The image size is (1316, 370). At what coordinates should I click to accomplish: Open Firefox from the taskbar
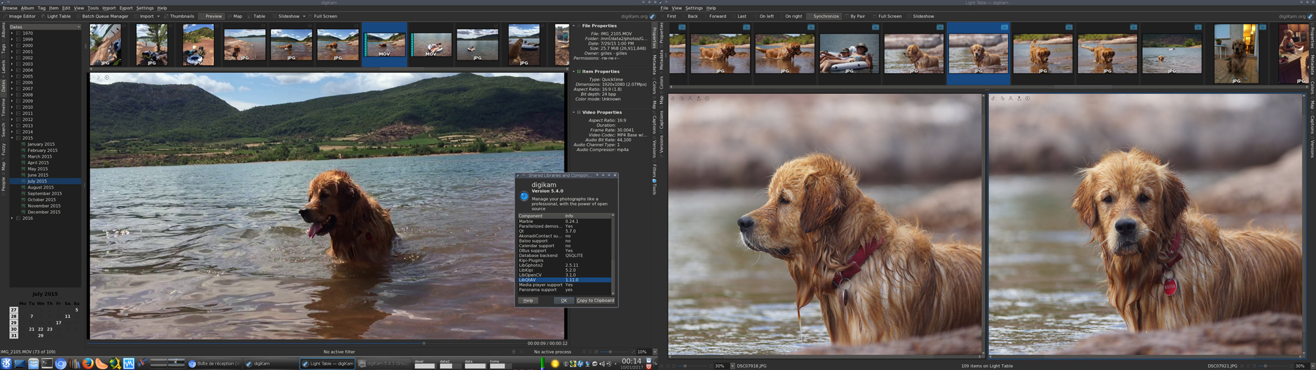pos(88,363)
